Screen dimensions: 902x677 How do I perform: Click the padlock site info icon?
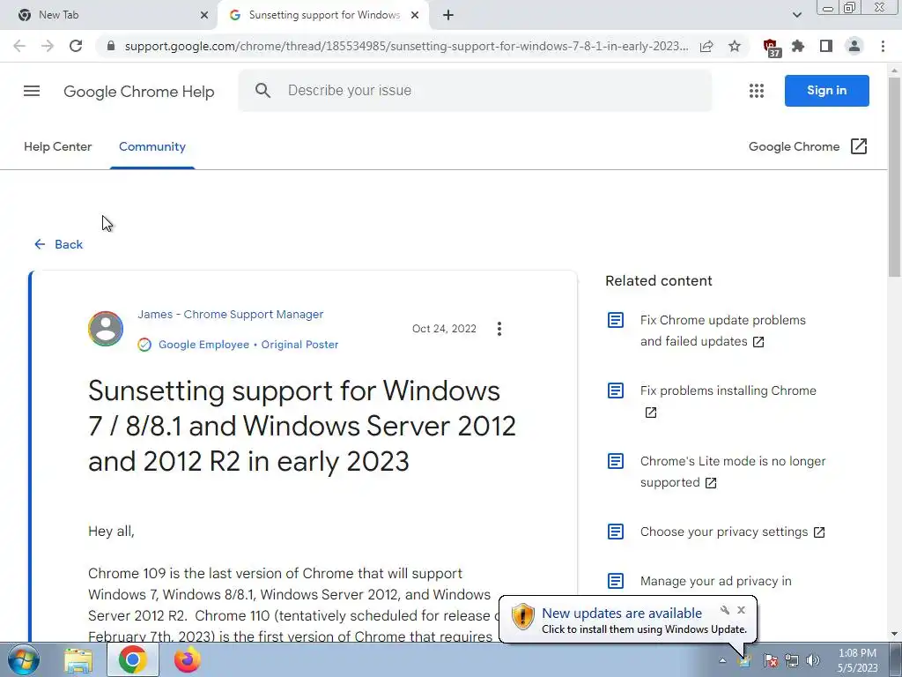pyautogui.click(x=111, y=46)
